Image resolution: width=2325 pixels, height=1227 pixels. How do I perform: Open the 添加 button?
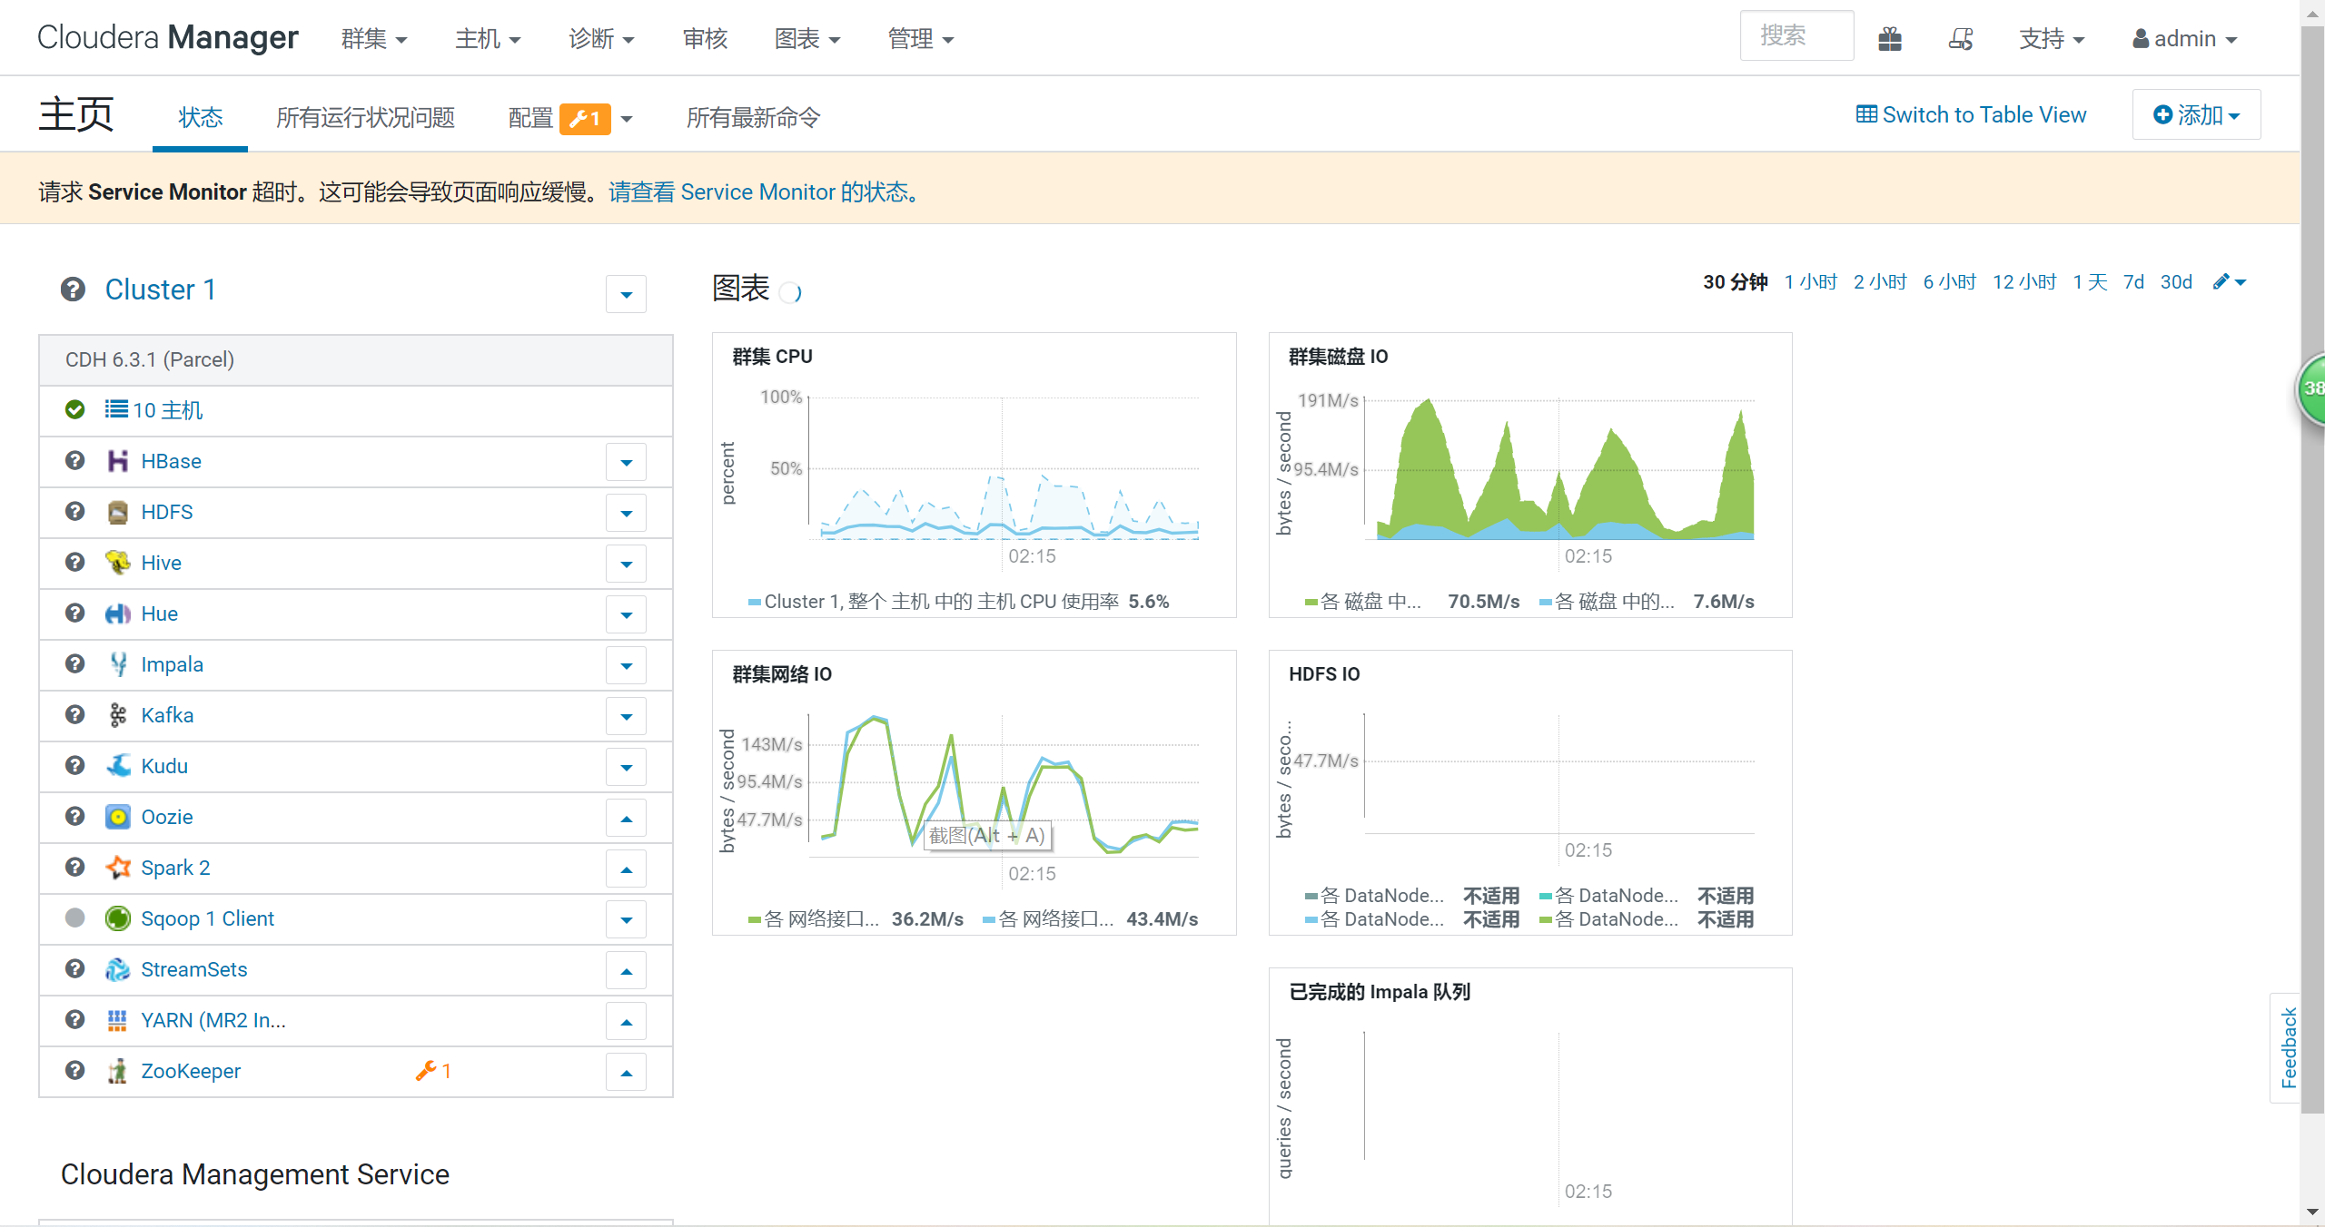[2196, 115]
